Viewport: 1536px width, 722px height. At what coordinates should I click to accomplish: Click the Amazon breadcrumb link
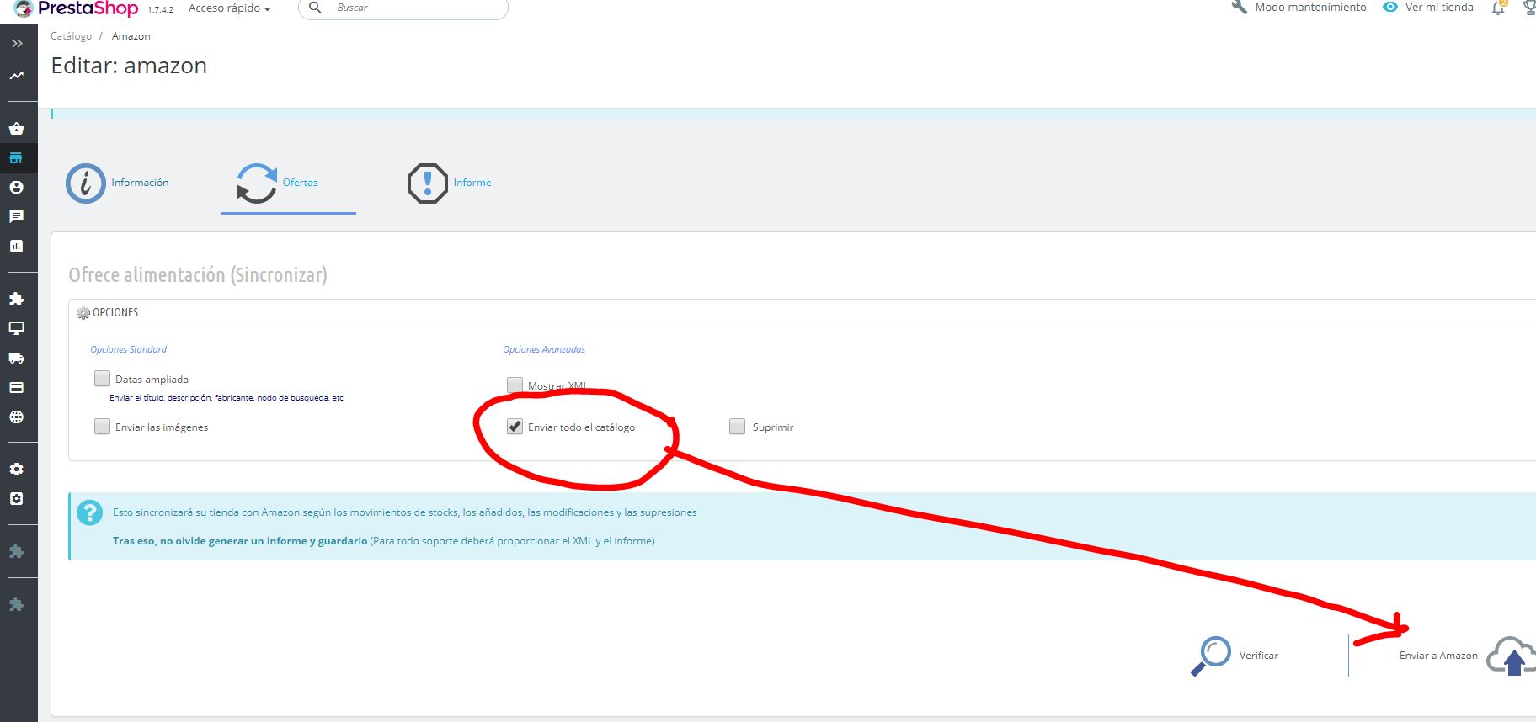click(131, 36)
